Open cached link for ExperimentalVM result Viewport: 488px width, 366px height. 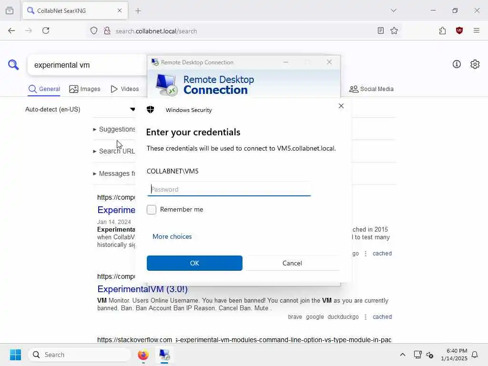click(x=382, y=317)
